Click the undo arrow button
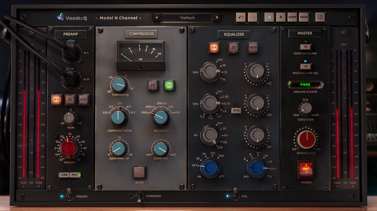Image resolution: width=377 pixels, height=211 pixels. 241,17
